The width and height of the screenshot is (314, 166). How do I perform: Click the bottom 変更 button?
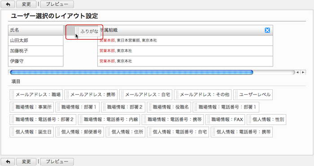click(x=26, y=162)
